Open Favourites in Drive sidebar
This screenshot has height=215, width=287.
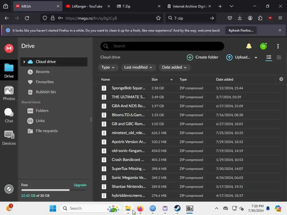pyautogui.click(x=54, y=82)
